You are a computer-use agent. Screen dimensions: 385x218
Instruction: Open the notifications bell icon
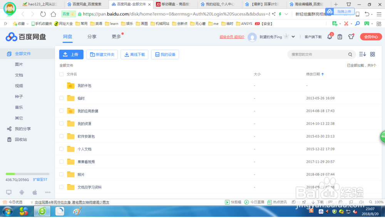[x=330, y=37]
